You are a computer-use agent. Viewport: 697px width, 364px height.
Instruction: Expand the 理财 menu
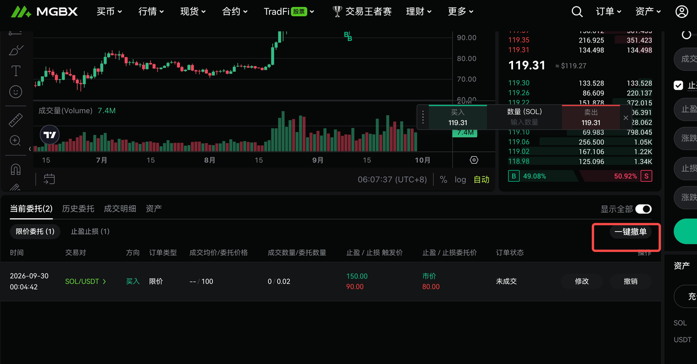click(419, 11)
